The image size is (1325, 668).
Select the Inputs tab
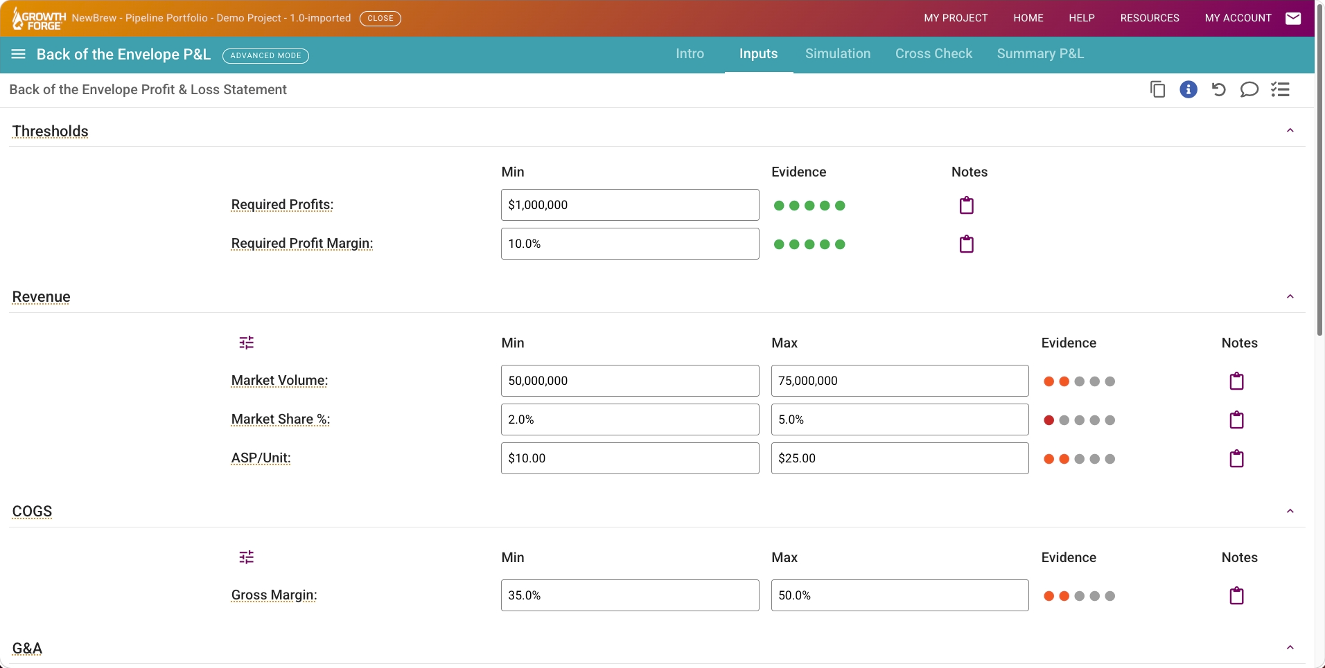[758, 54]
